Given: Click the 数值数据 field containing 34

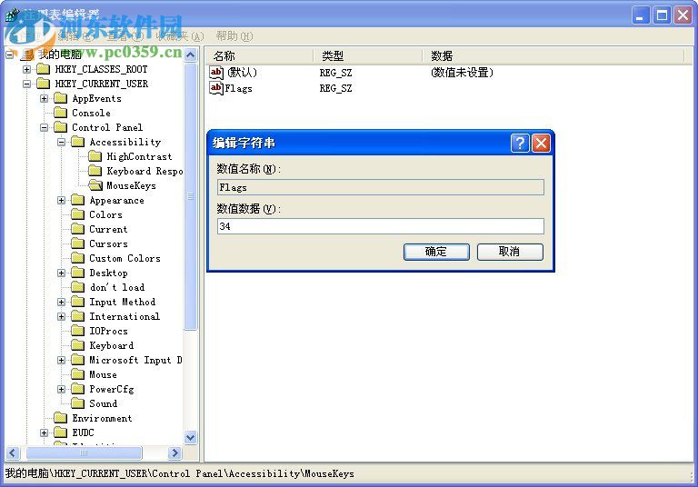Looking at the screenshot, I should 381,226.
